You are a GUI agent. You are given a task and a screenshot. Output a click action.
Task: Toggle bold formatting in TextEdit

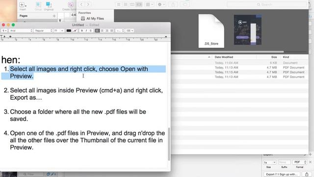pyautogui.click(x=82, y=30)
